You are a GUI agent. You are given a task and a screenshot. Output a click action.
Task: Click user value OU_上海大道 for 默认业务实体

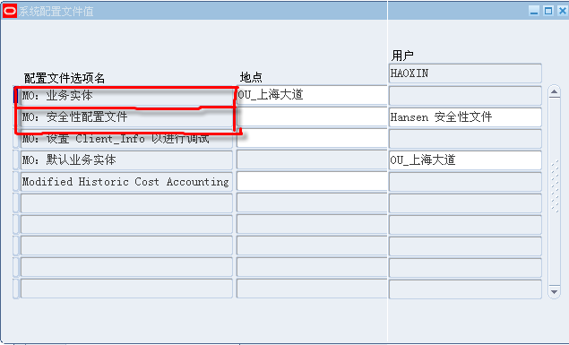(465, 160)
